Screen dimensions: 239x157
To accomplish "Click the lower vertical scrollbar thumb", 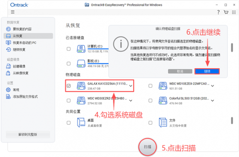I will click(232, 120).
